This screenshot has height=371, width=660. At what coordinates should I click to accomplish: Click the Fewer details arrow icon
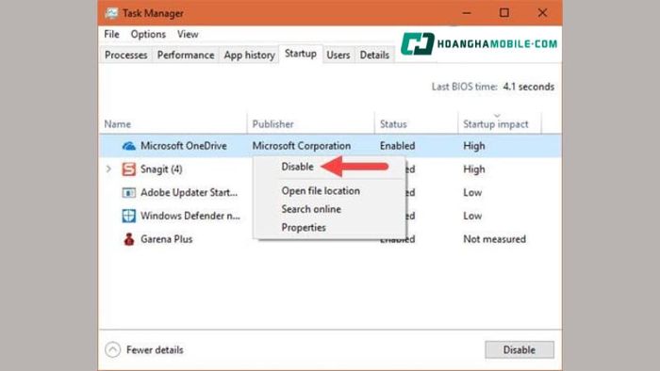click(x=113, y=349)
